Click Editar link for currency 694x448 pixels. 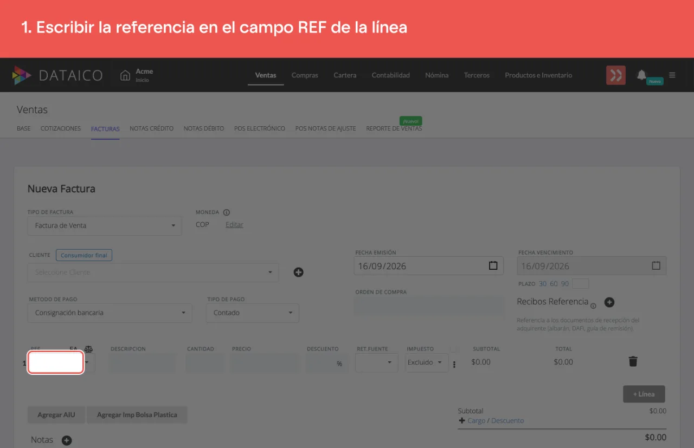click(x=234, y=225)
